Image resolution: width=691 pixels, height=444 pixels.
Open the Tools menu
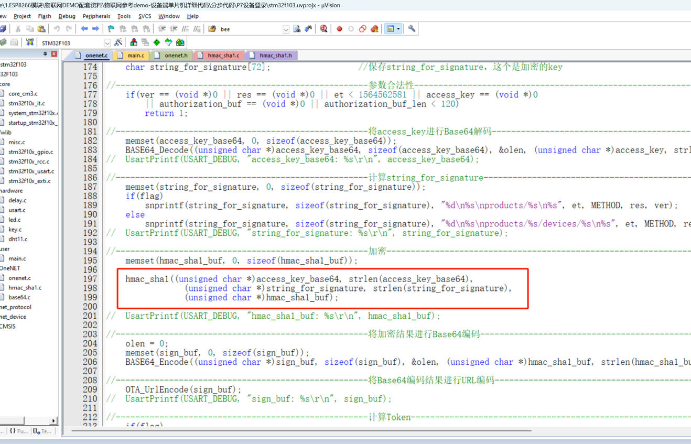pyautogui.click(x=124, y=16)
